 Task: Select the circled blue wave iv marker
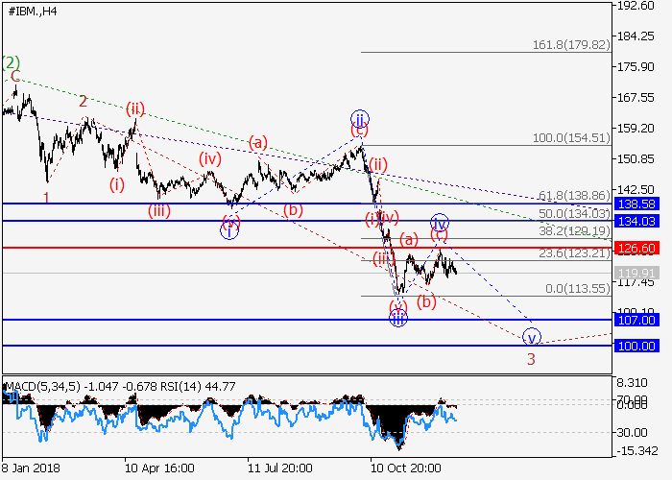coord(439,223)
